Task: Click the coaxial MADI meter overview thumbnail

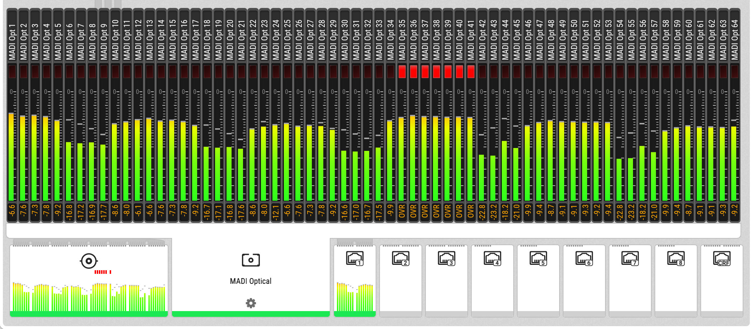Action: coord(89,297)
